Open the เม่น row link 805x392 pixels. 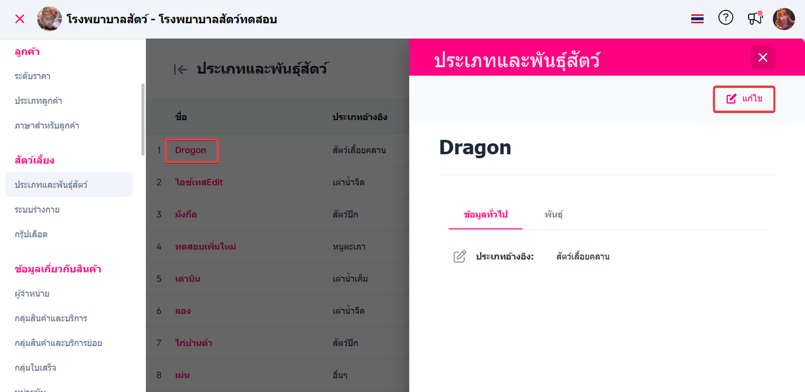click(182, 375)
